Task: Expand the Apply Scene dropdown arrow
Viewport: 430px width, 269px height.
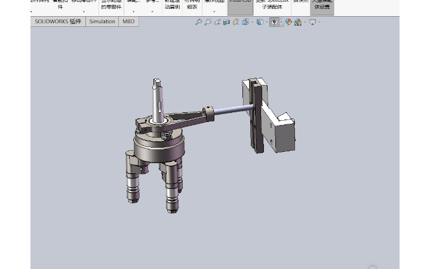Action: click(305, 22)
